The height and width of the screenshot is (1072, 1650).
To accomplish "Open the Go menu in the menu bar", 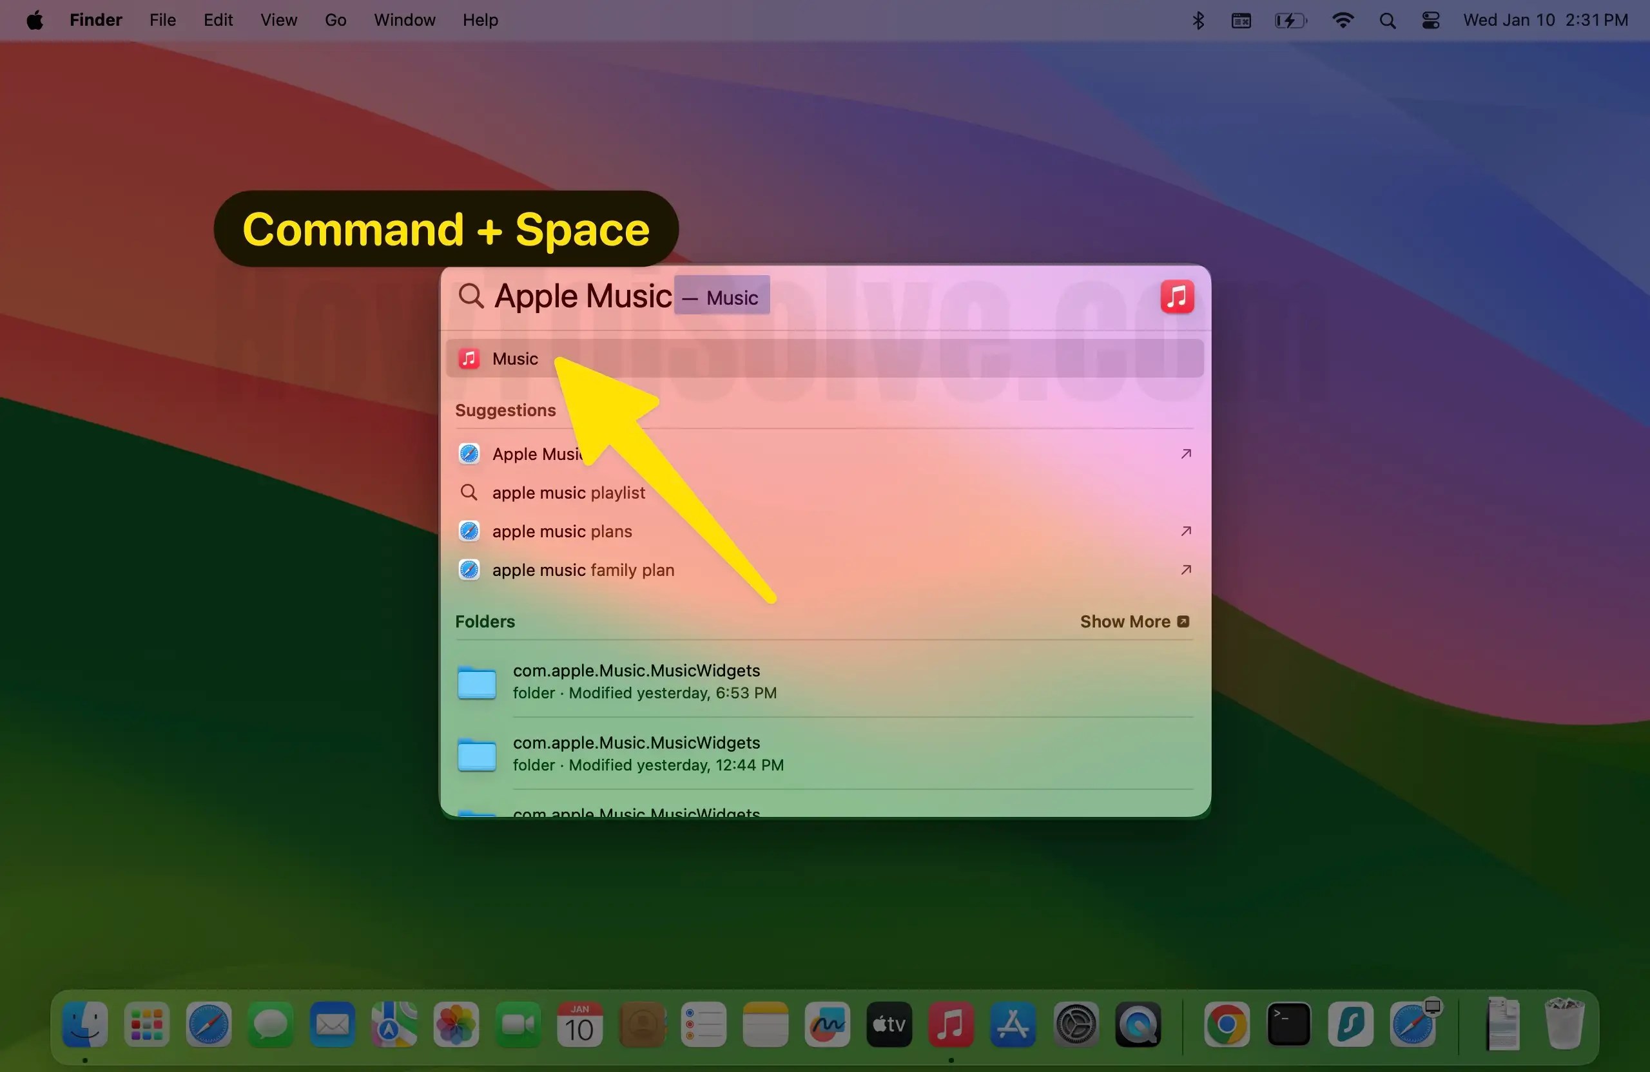I will 334,20.
